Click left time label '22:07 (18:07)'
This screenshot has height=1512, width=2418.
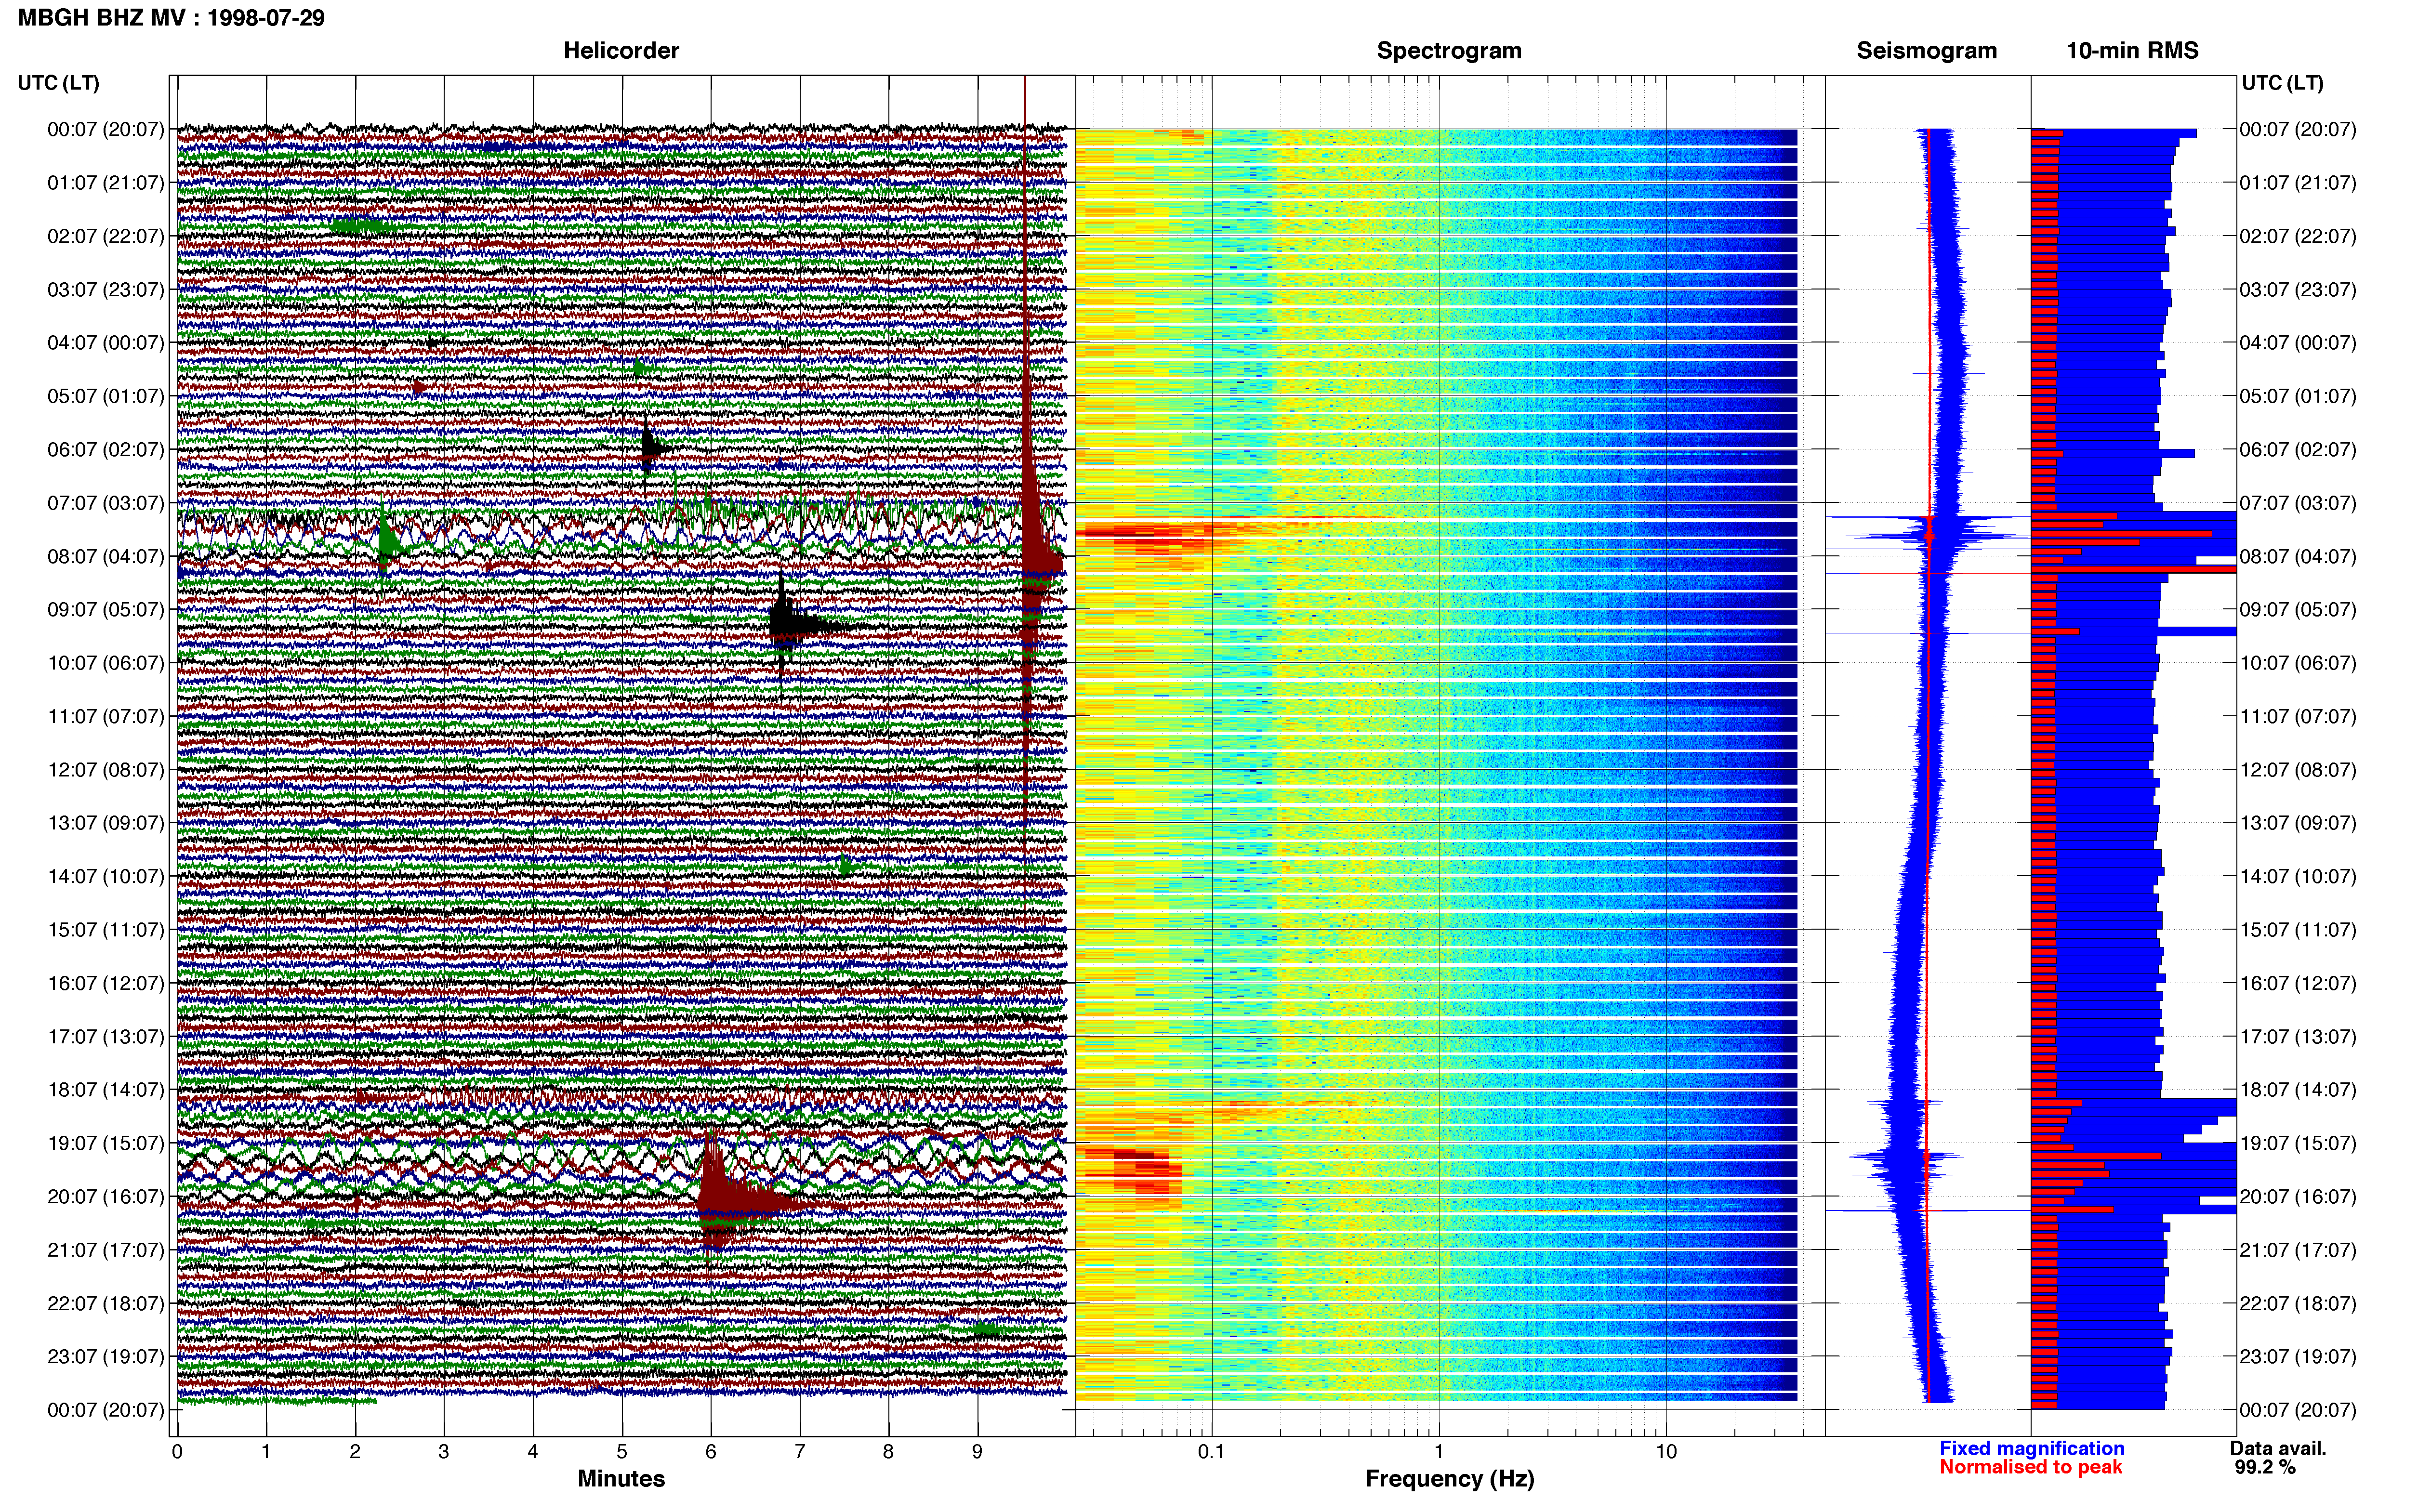click(x=106, y=1303)
